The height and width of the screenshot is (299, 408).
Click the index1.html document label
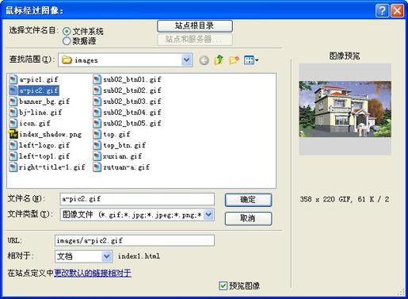point(139,256)
